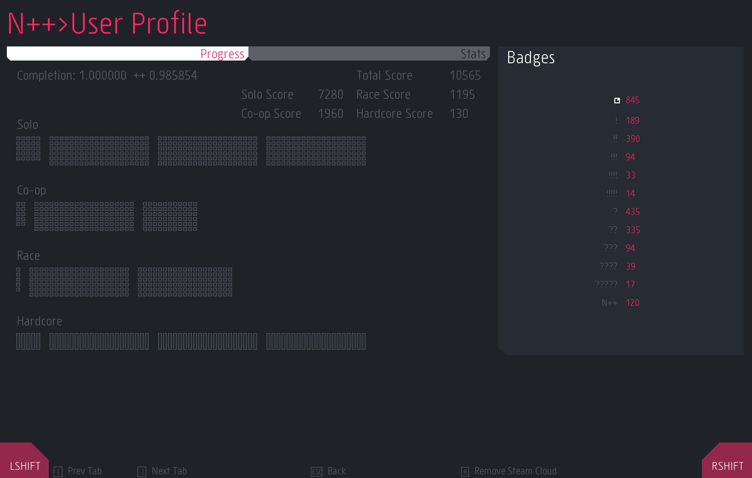Image resolution: width=752 pixels, height=478 pixels.
Task: Click the triple exclamation badge count 94
Action: (x=630, y=157)
